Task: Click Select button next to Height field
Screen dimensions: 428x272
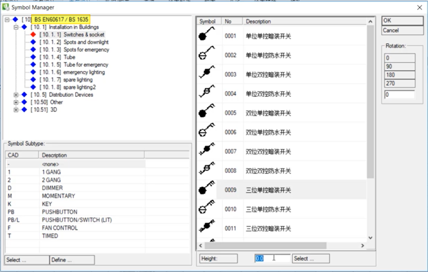Action: click(311, 258)
